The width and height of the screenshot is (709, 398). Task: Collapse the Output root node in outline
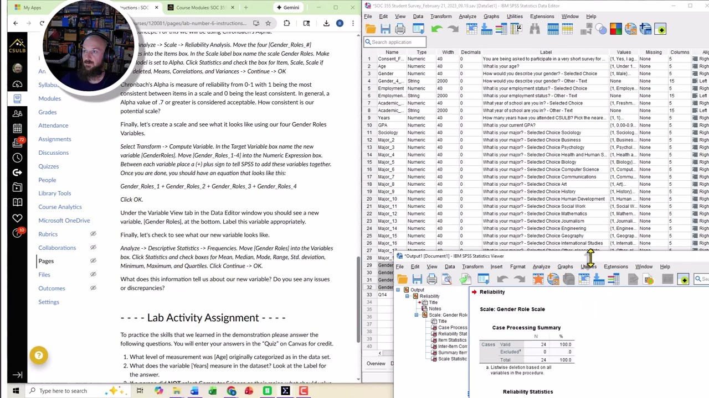point(398,290)
